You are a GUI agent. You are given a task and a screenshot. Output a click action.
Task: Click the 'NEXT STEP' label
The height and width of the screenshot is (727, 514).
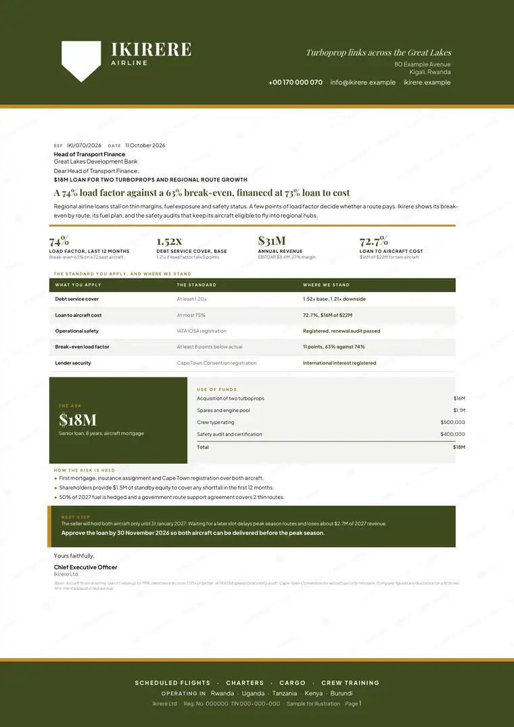coord(76,517)
